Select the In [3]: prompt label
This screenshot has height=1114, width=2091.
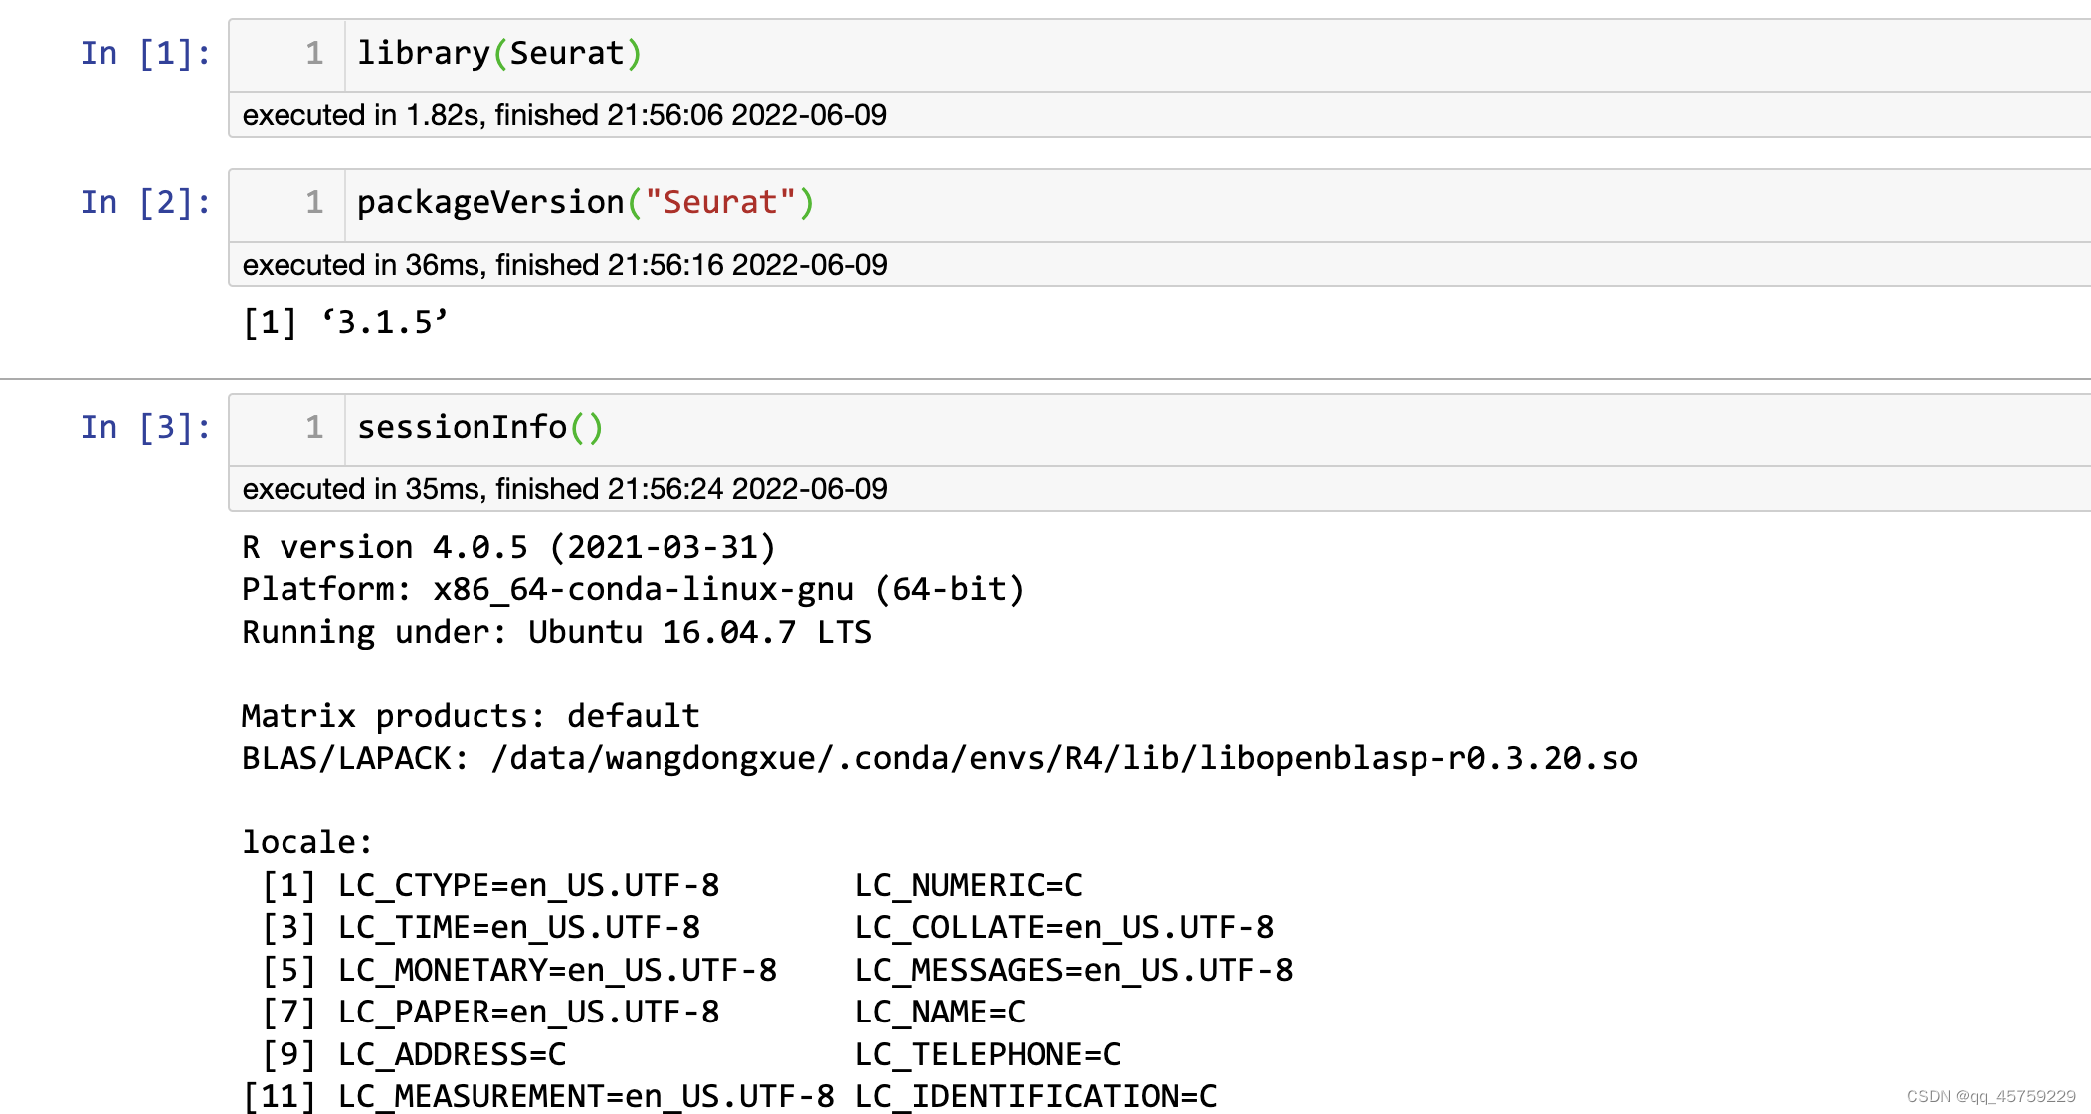(145, 427)
